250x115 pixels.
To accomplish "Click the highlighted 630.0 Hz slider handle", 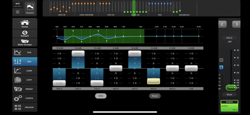I will tap(153, 81).
